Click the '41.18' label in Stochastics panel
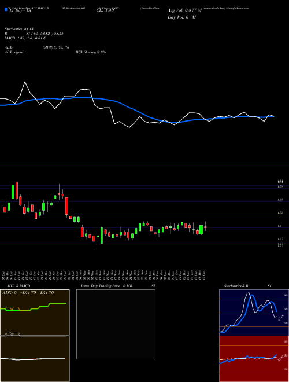The width and height of the screenshot is (289, 382). click(x=280, y=318)
